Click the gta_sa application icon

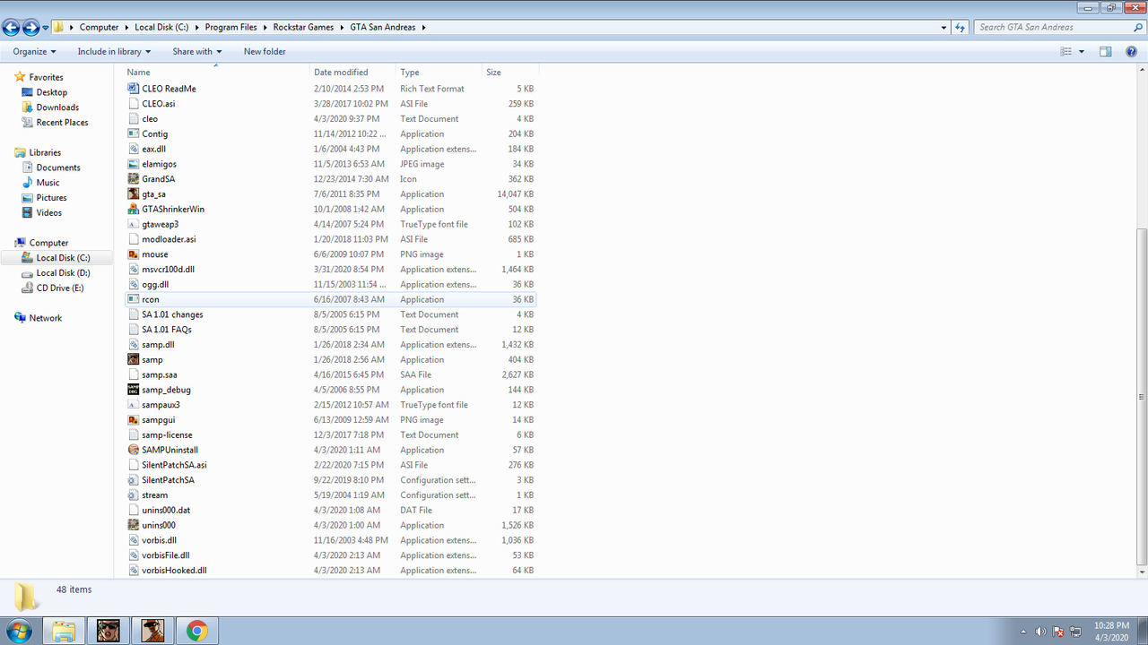[x=134, y=194]
